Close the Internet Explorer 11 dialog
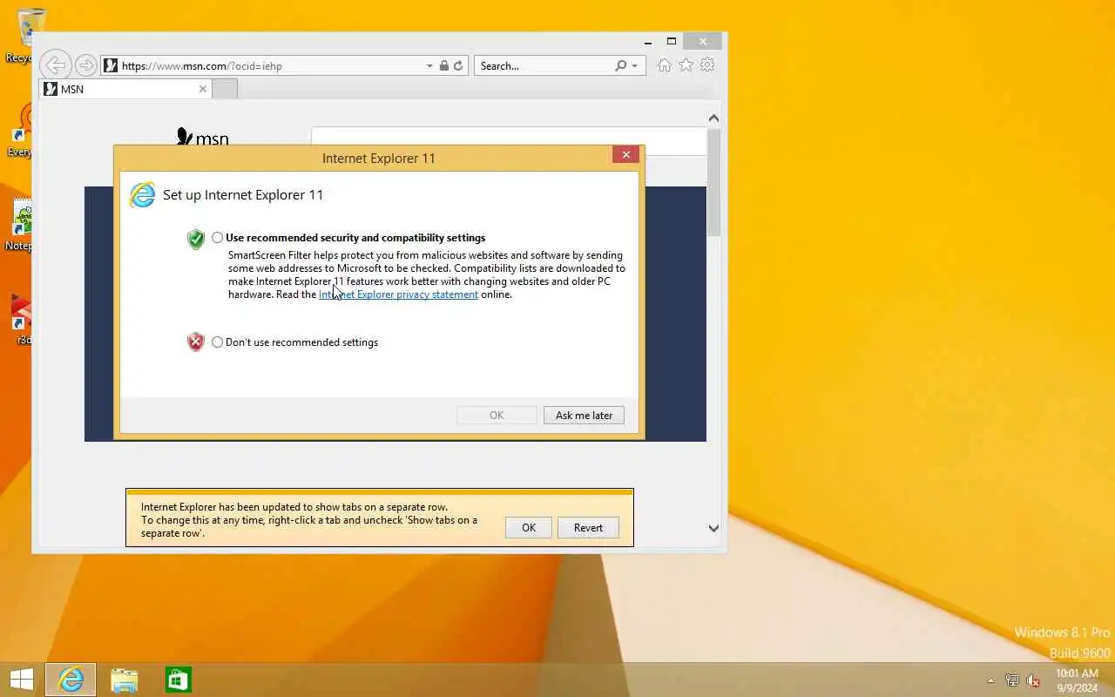Image resolution: width=1115 pixels, height=697 pixels. tap(625, 155)
